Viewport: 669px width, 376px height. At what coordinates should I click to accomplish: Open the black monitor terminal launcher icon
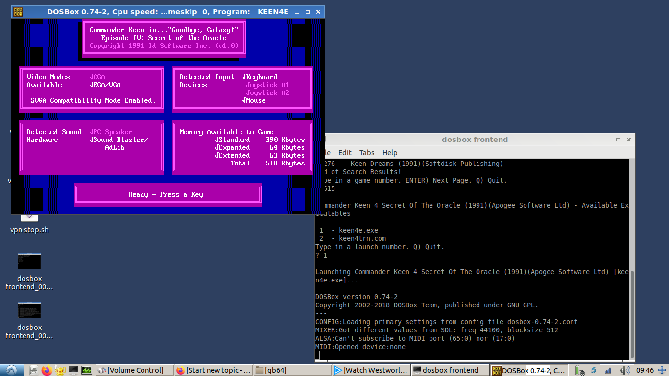click(73, 370)
